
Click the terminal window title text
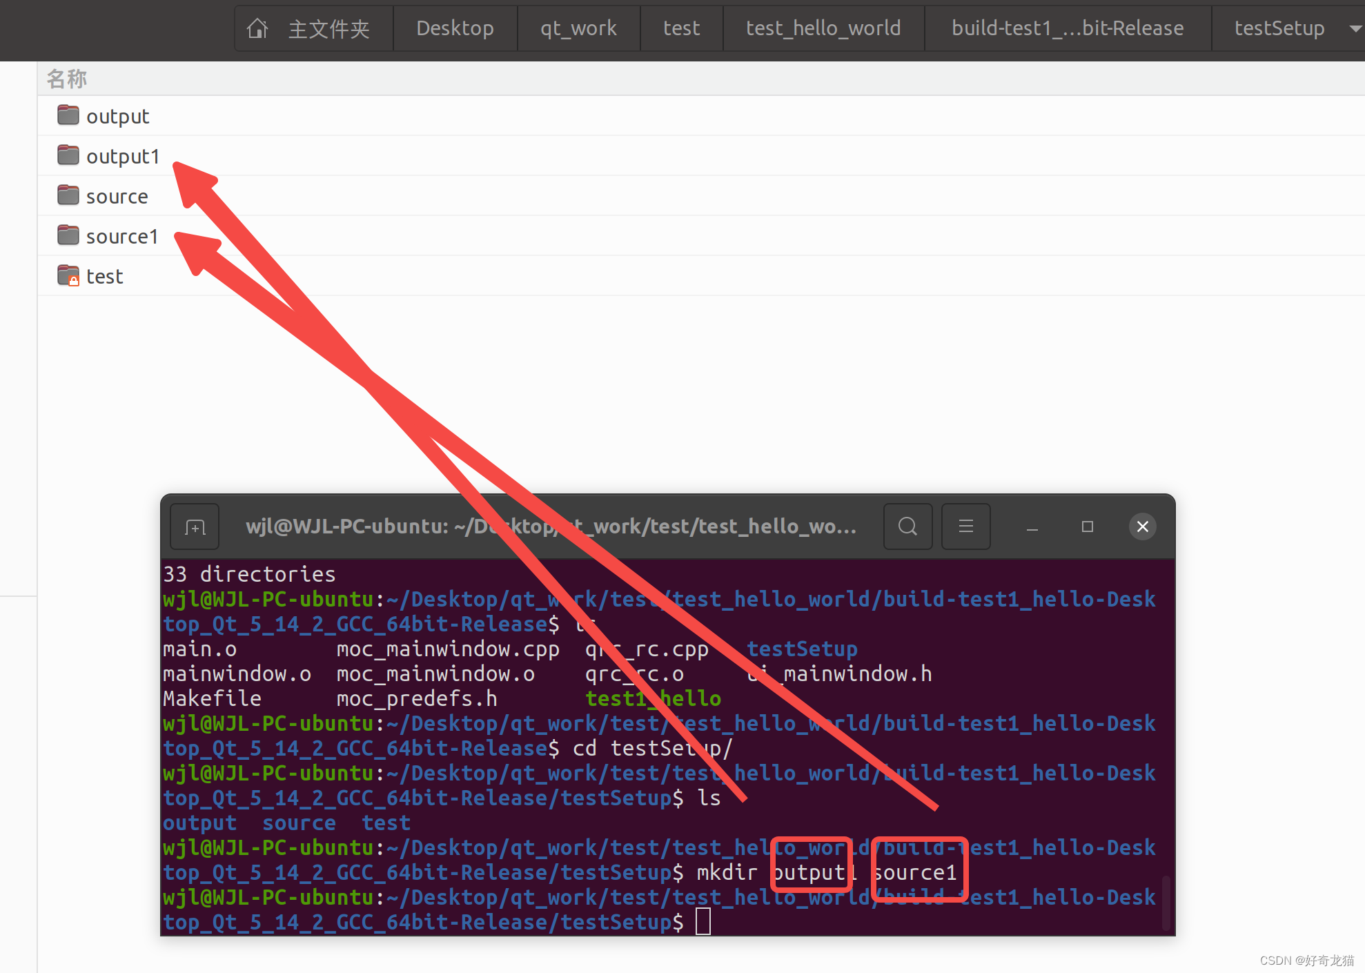click(551, 527)
